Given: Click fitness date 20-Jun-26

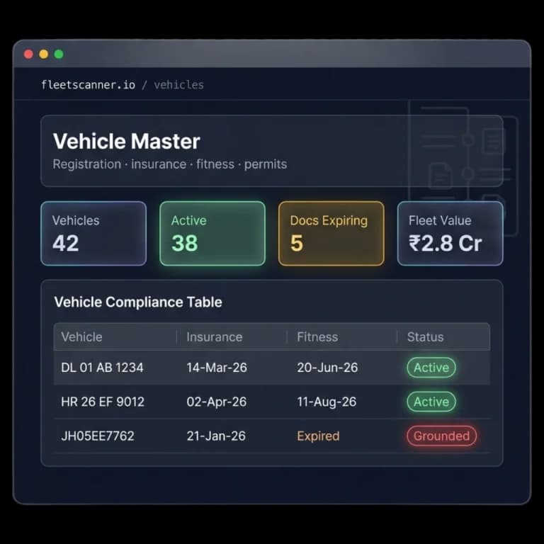Looking at the screenshot, I should click(x=327, y=368).
